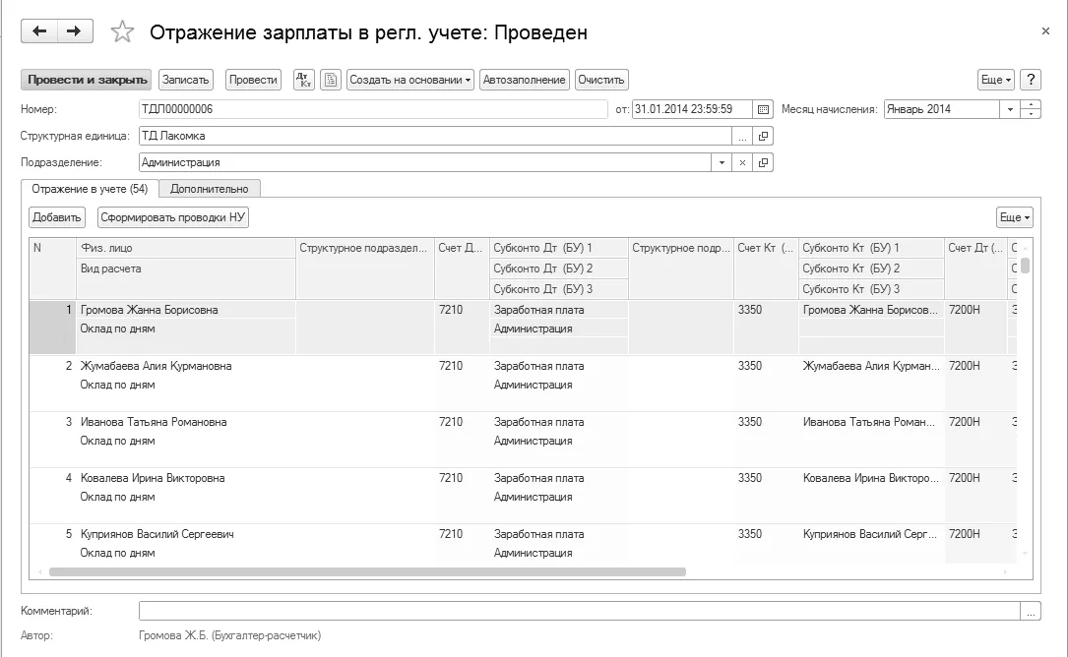Click into the Комментарий input field
The width and height of the screenshot is (1068, 657).
[579, 612]
